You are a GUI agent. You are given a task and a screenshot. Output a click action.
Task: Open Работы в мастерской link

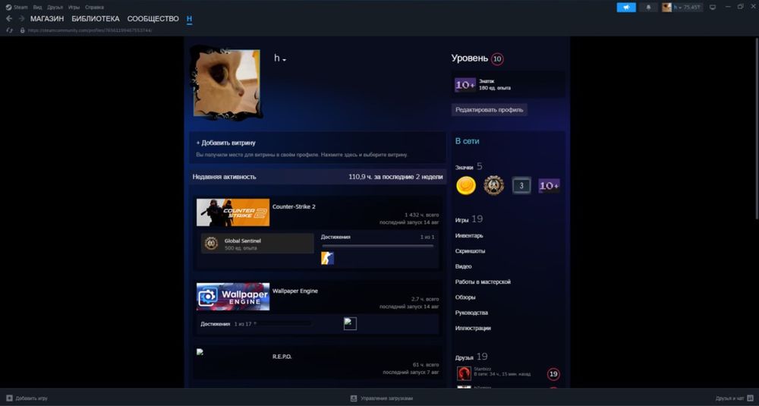tap(483, 282)
